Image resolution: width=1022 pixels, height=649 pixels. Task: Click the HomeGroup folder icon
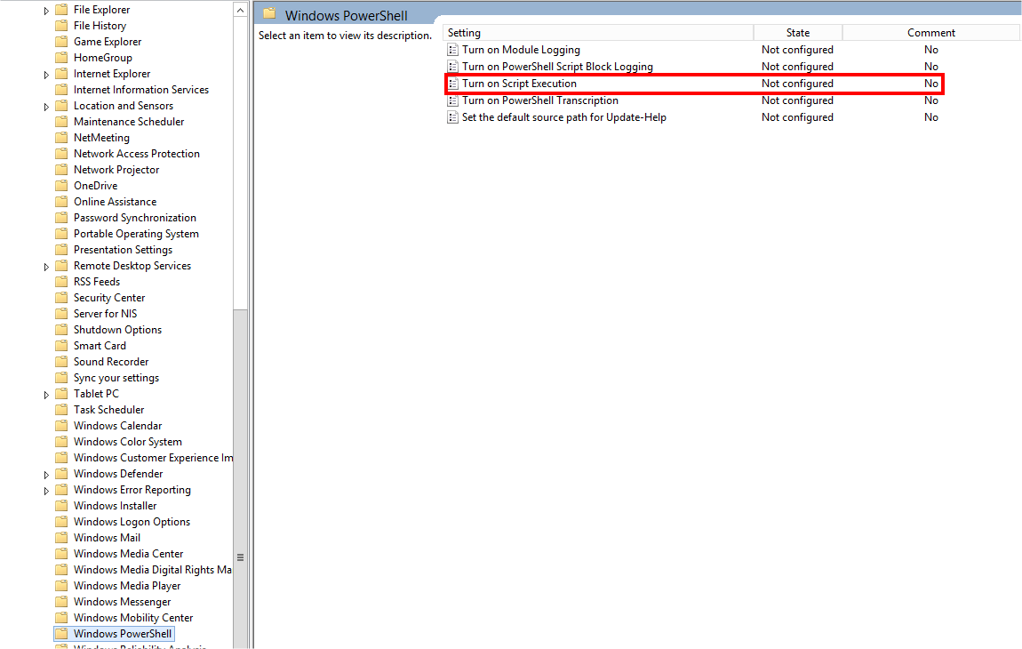(61, 58)
